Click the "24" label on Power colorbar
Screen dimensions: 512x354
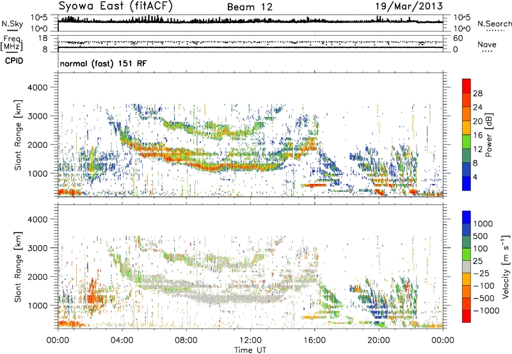coord(477,107)
